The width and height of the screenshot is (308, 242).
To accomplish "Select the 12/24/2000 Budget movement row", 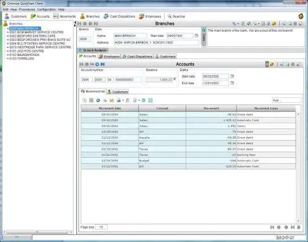I will 188,161.
